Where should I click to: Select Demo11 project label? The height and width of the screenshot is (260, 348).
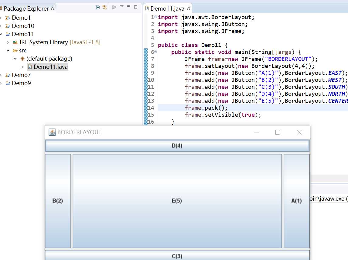pos(23,34)
